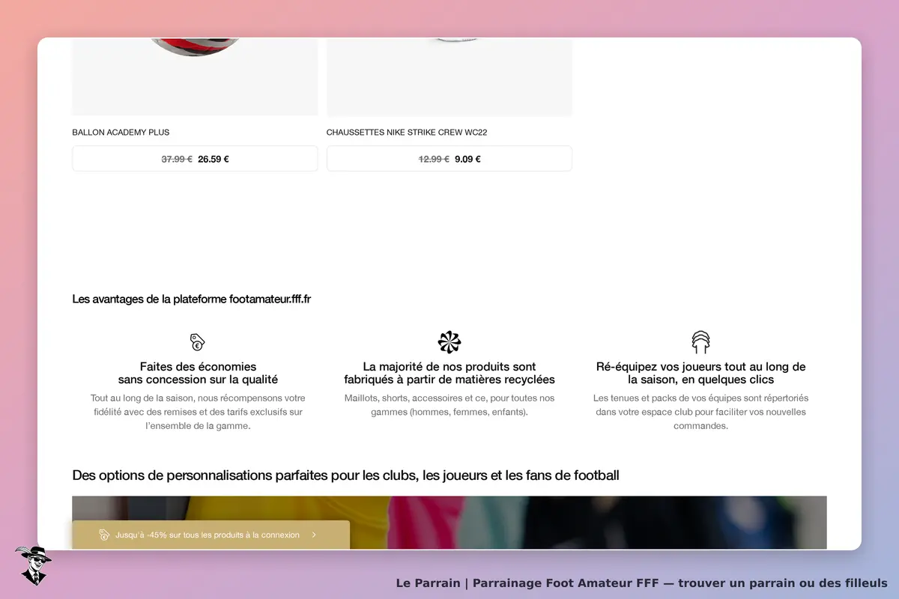
Task: Open the Chaussettes Nike Strike Crew WC22 title
Action: (x=407, y=133)
